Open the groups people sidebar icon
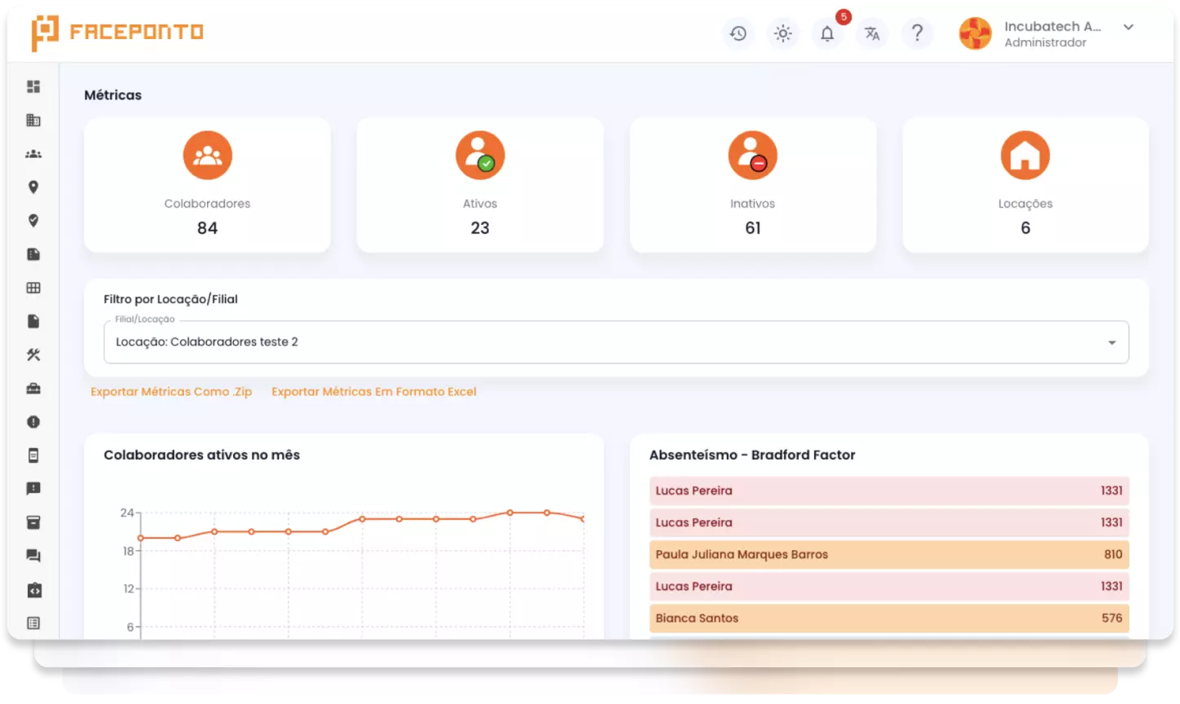Viewport: 1180px width, 704px height. point(33,154)
